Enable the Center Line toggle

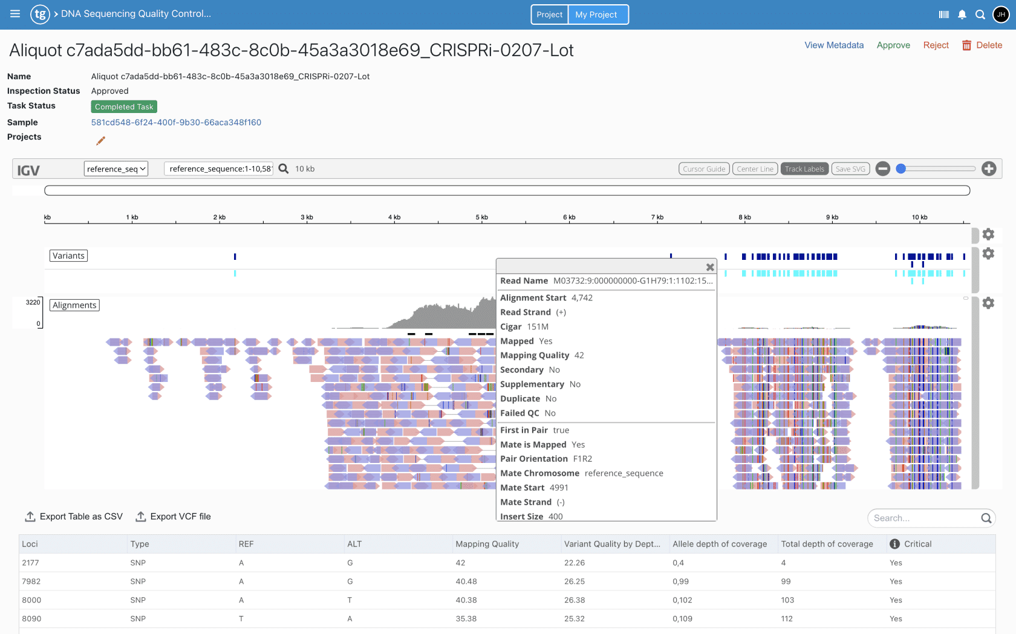755,169
